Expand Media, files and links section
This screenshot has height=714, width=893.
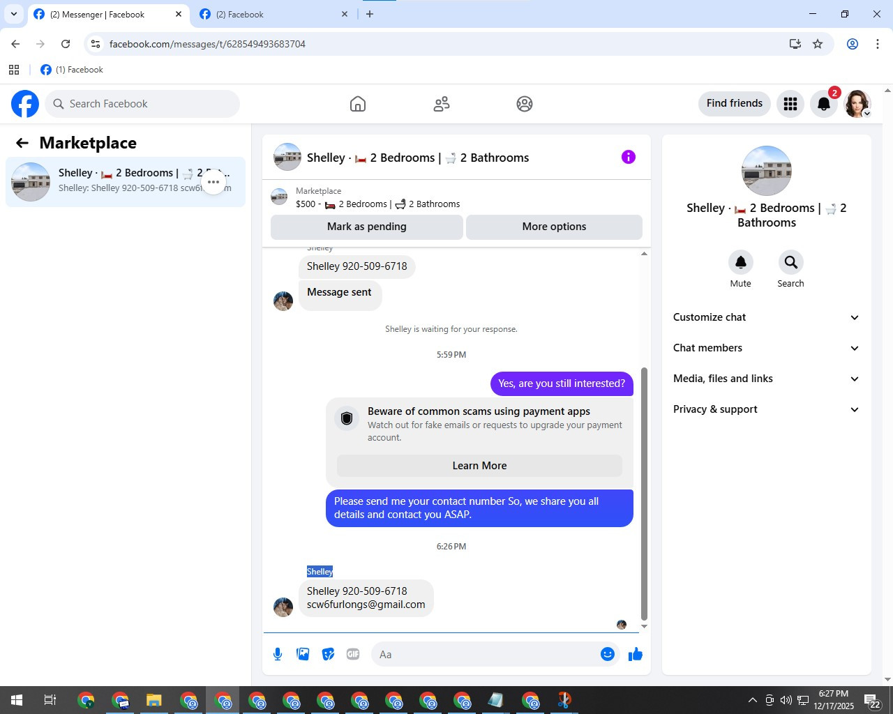tap(766, 379)
